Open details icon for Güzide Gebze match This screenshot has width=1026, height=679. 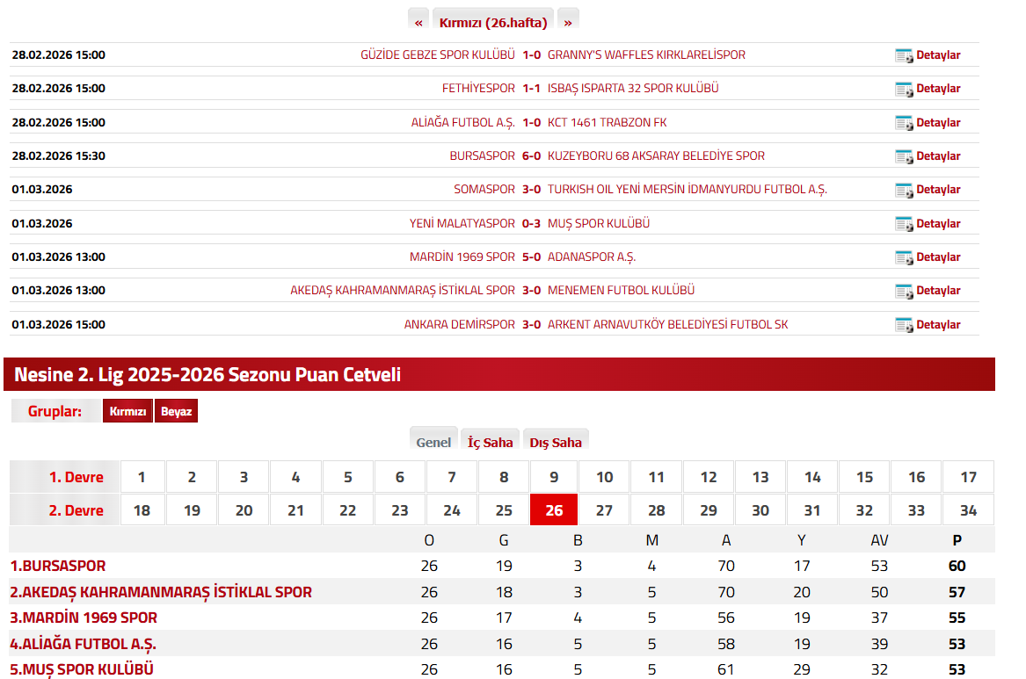(904, 55)
